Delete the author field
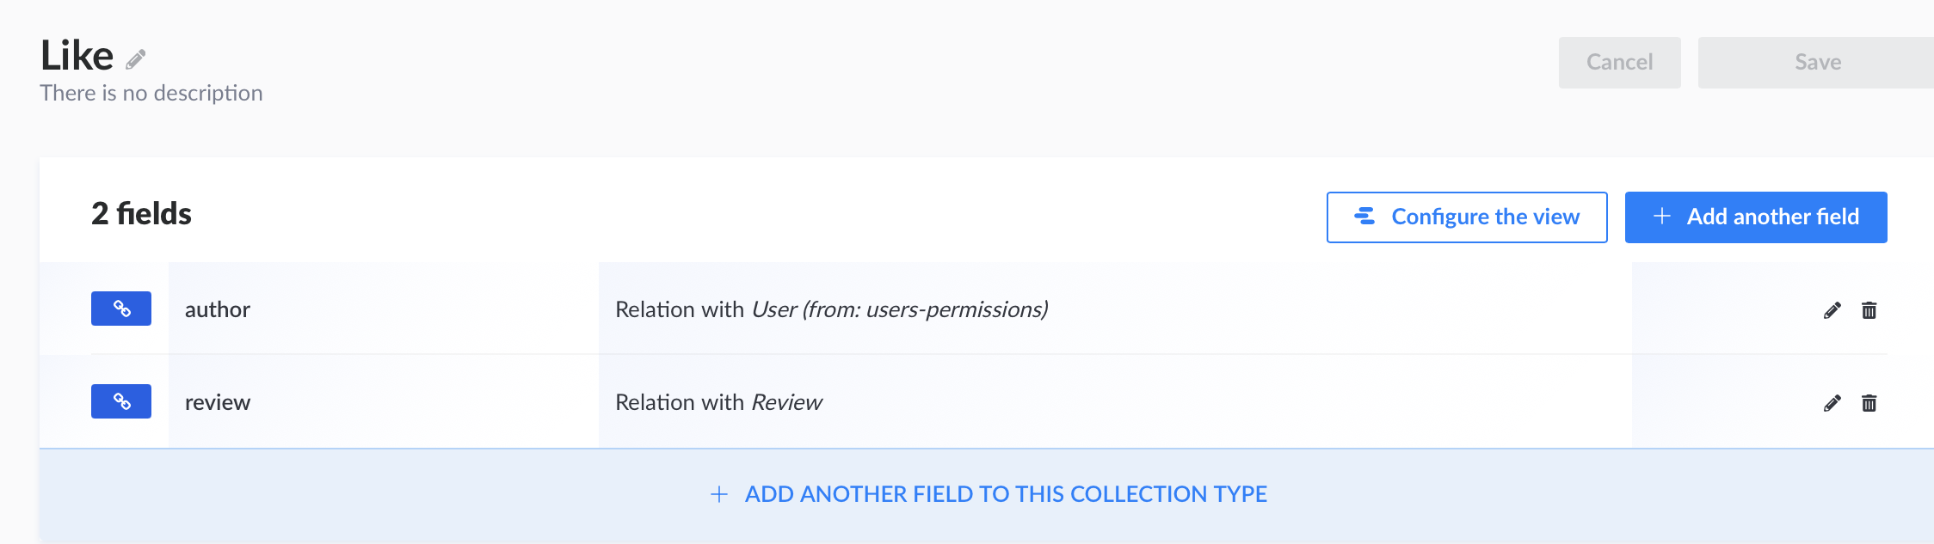Viewport: 1934px width, 544px height. pos(1869,310)
